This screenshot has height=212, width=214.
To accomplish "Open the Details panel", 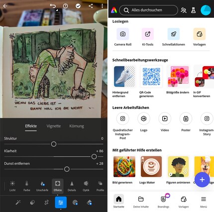I will (x=72, y=186).
